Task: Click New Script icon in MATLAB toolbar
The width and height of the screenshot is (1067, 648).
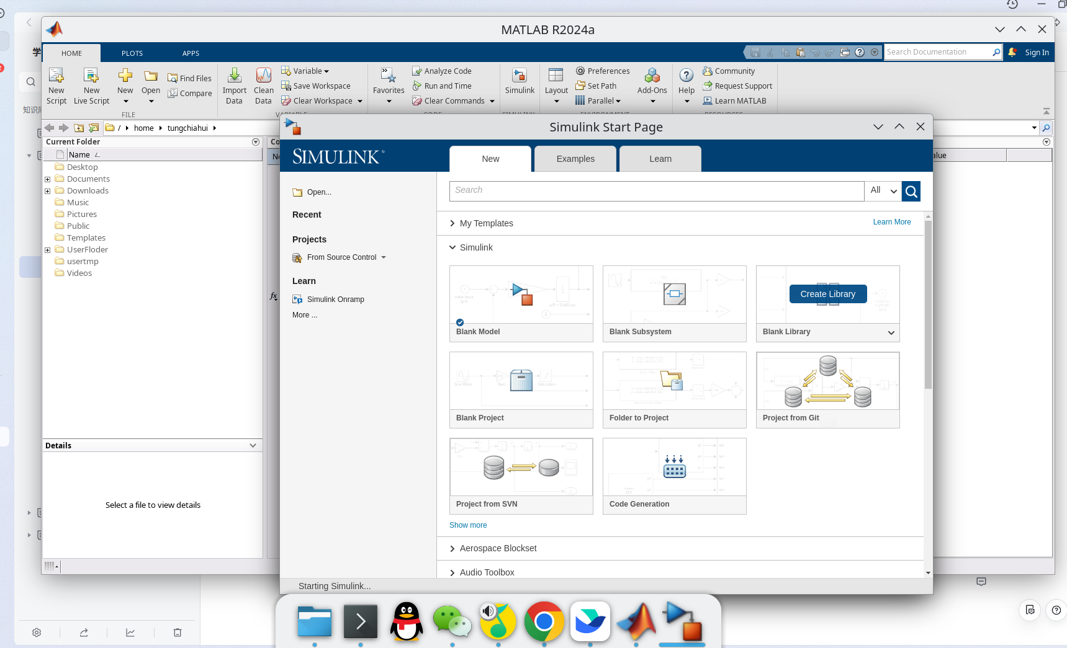Action: pyautogui.click(x=56, y=76)
